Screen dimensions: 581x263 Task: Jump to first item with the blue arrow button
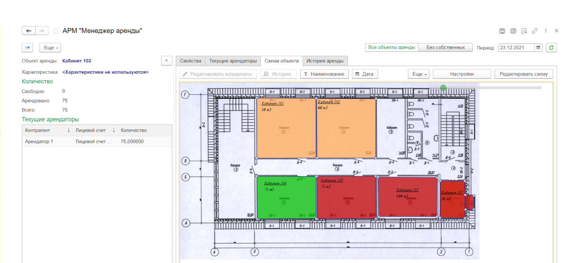pyautogui.click(x=27, y=48)
